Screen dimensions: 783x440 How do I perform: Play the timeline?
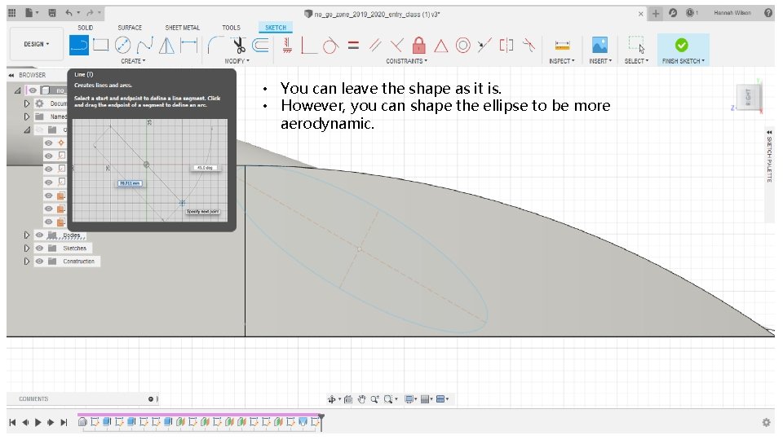point(38,423)
